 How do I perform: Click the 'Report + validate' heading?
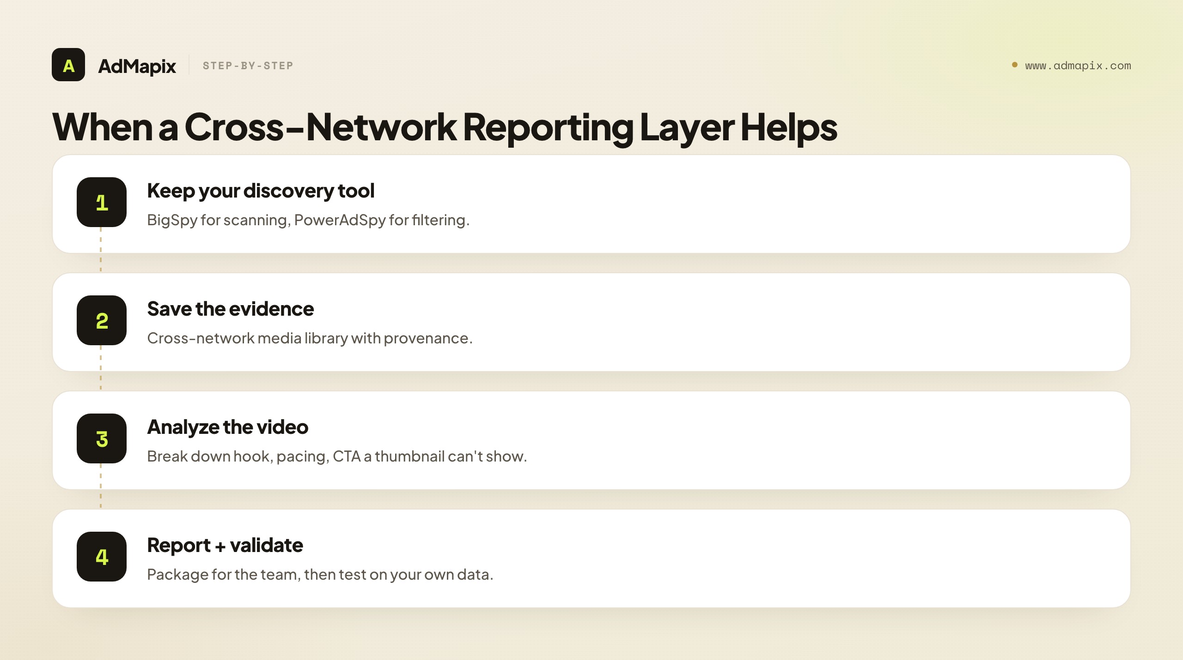click(x=225, y=546)
